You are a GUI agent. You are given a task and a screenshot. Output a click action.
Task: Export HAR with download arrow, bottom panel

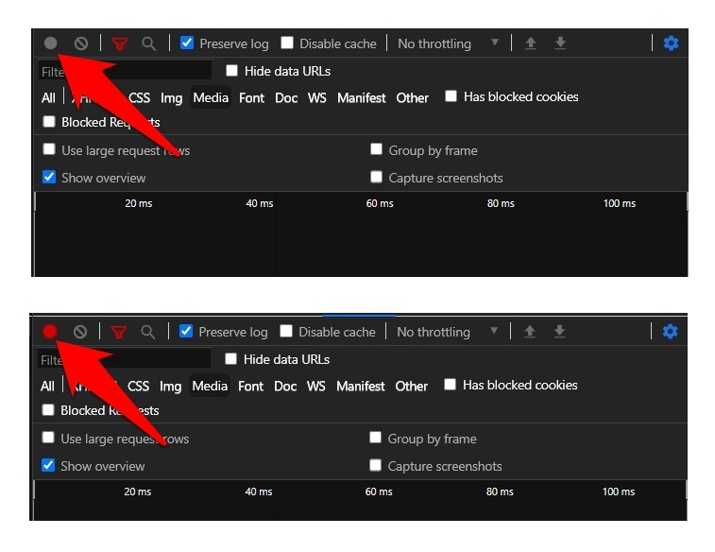[x=559, y=332]
